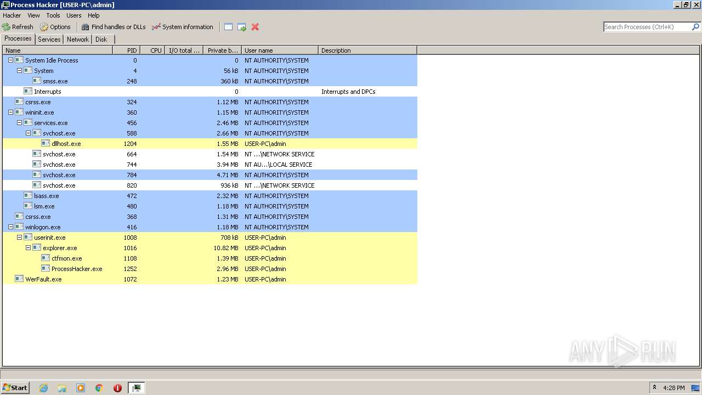The height and width of the screenshot is (395, 702).
Task: Click the Start button
Action: (15, 388)
